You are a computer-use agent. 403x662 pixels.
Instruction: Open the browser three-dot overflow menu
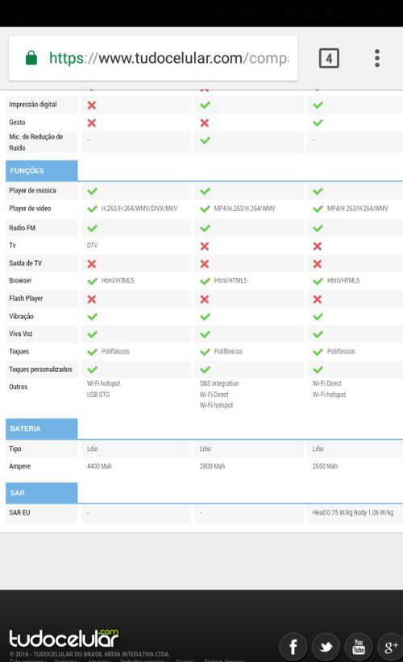point(377,58)
